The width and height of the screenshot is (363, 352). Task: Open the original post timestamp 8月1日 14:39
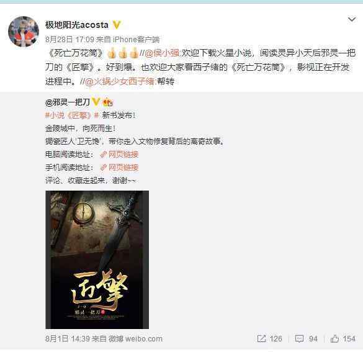68,339
